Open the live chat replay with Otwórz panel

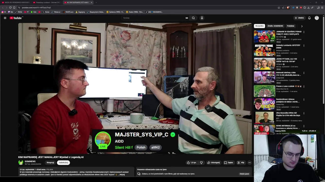(x=244, y=174)
